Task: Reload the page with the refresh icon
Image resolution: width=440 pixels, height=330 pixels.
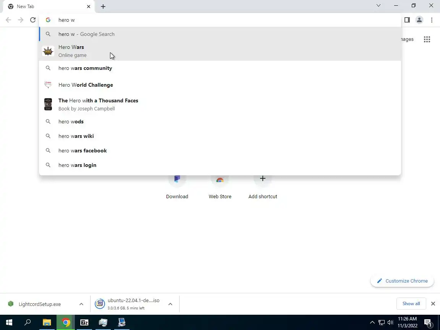Action: pyautogui.click(x=33, y=20)
